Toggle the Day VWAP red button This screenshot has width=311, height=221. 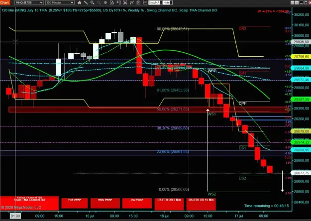click(x=137, y=203)
